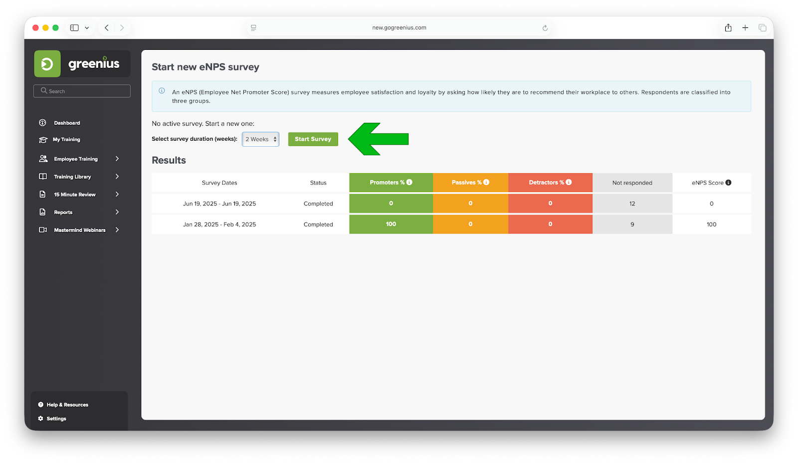
Task: Open the Safari sidebar options dropdown arrow
Action: click(87, 28)
